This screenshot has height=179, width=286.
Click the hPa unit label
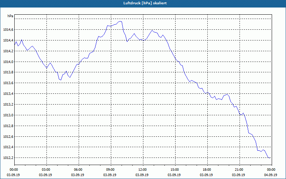(10, 16)
